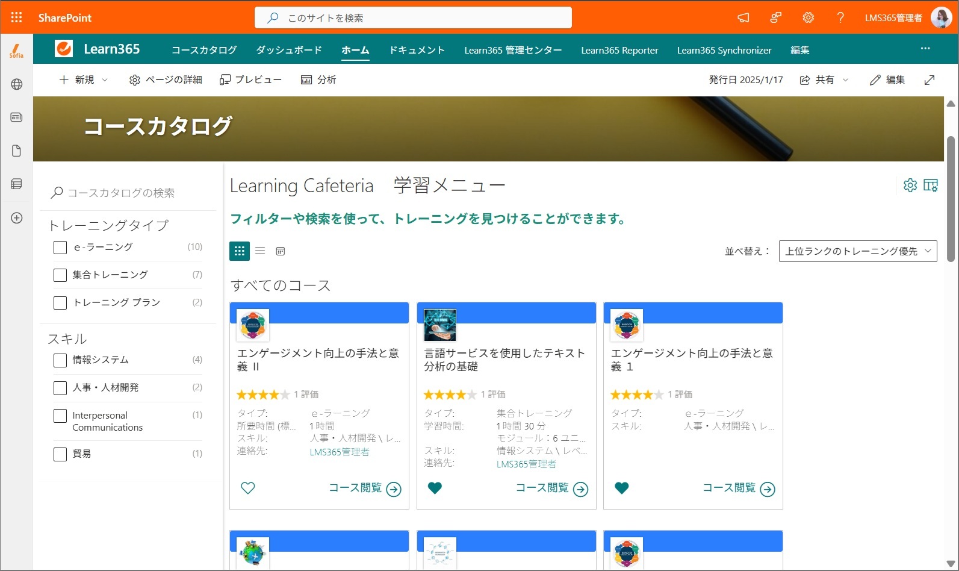959x571 pixels.
Task: Open the more options ellipsis in the navigation
Action: (925, 48)
